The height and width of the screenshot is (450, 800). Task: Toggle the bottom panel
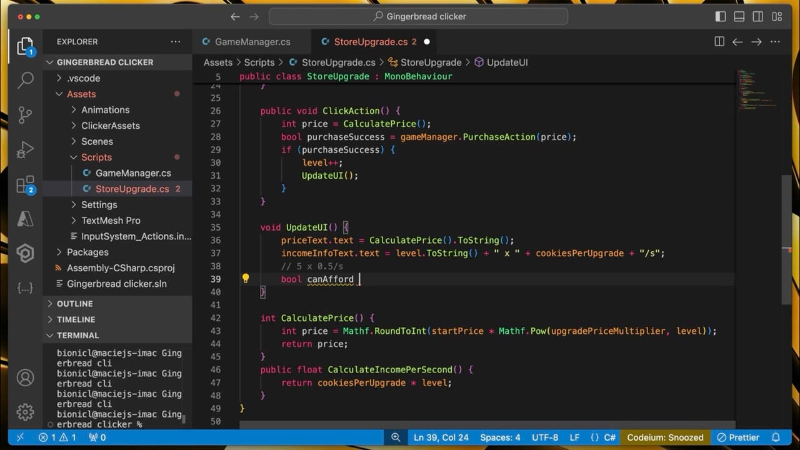(x=739, y=17)
